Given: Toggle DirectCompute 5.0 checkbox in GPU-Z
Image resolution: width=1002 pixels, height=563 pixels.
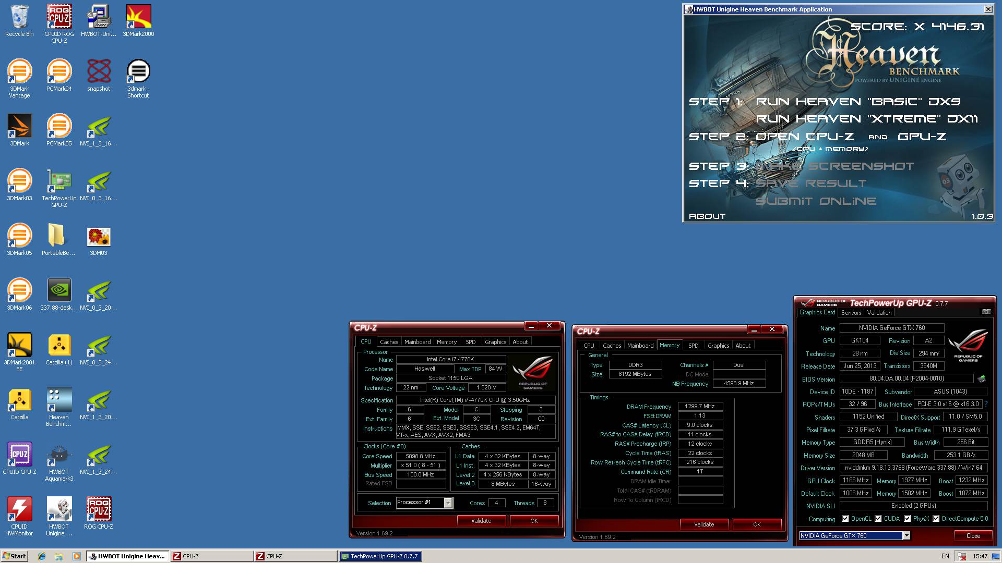Looking at the screenshot, I should (936, 519).
